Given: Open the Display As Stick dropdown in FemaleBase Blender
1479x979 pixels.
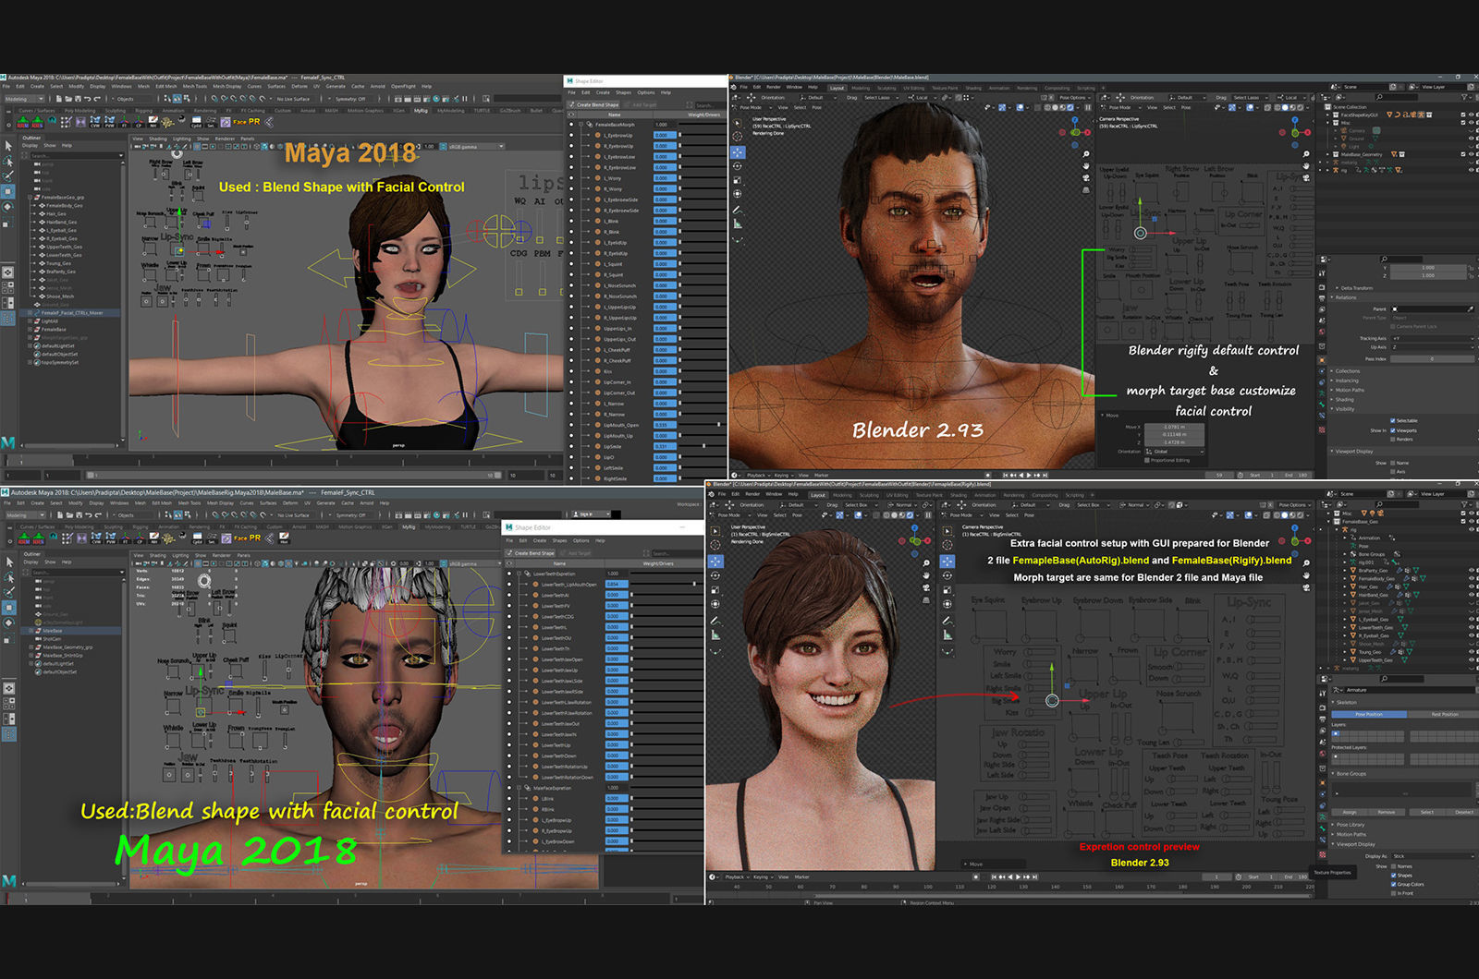Looking at the screenshot, I should 1433,856.
